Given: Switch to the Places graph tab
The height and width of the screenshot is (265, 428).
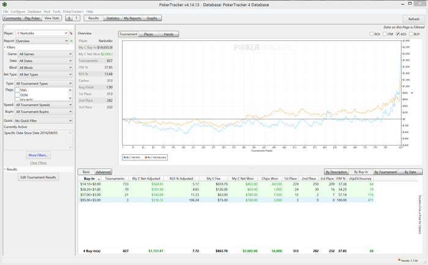Looking at the screenshot, I should (148, 34).
